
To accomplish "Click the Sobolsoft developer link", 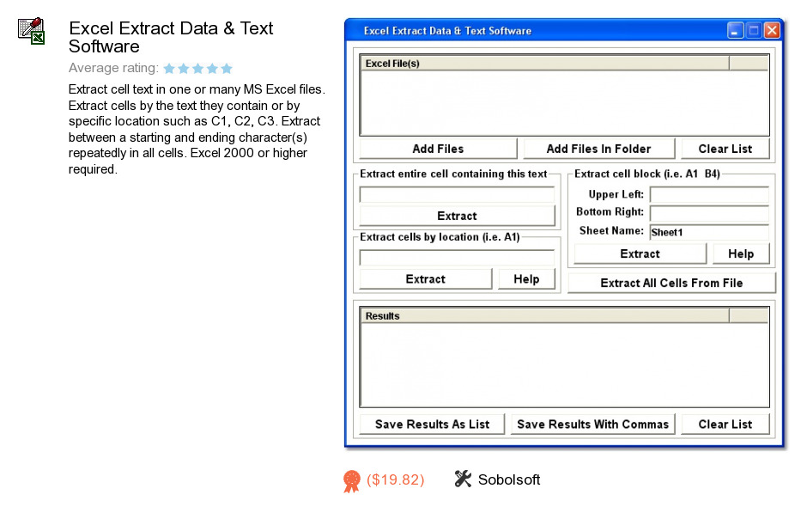I will pyautogui.click(x=508, y=479).
